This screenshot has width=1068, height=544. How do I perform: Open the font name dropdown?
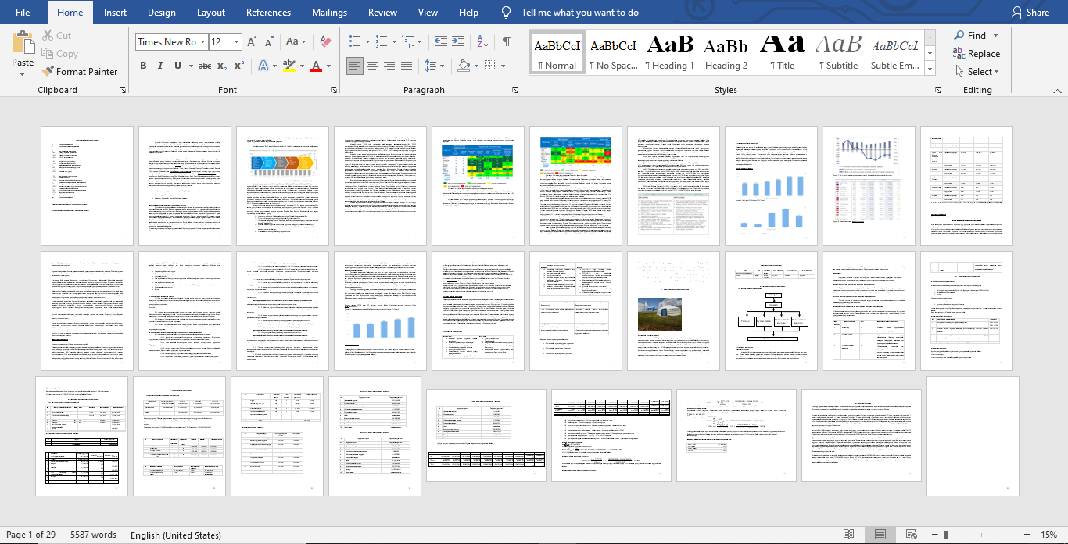click(203, 42)
